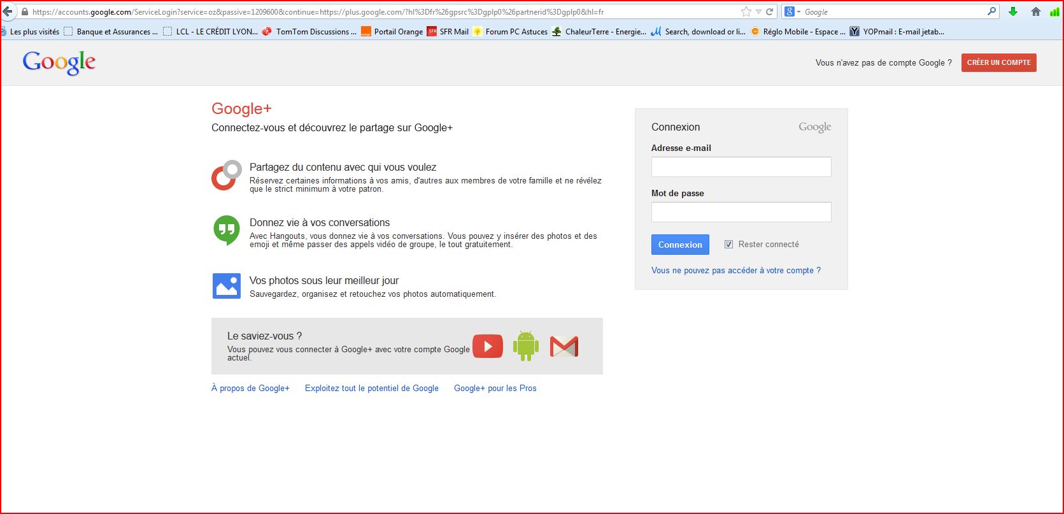
Task: Click the CRÉER UN COMPTE button
Action: pyautogui.click(x=998, y=62)
